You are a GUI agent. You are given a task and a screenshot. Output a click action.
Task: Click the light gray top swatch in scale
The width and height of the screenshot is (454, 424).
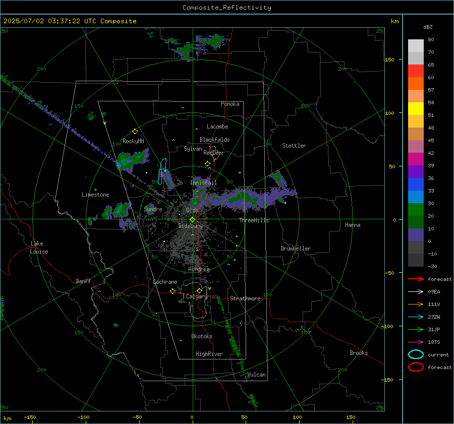[416, 46]
